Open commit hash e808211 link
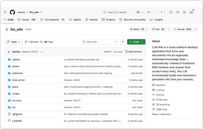Screen dimensions: 203x129 pyautogui.click(x=108, y=52)
